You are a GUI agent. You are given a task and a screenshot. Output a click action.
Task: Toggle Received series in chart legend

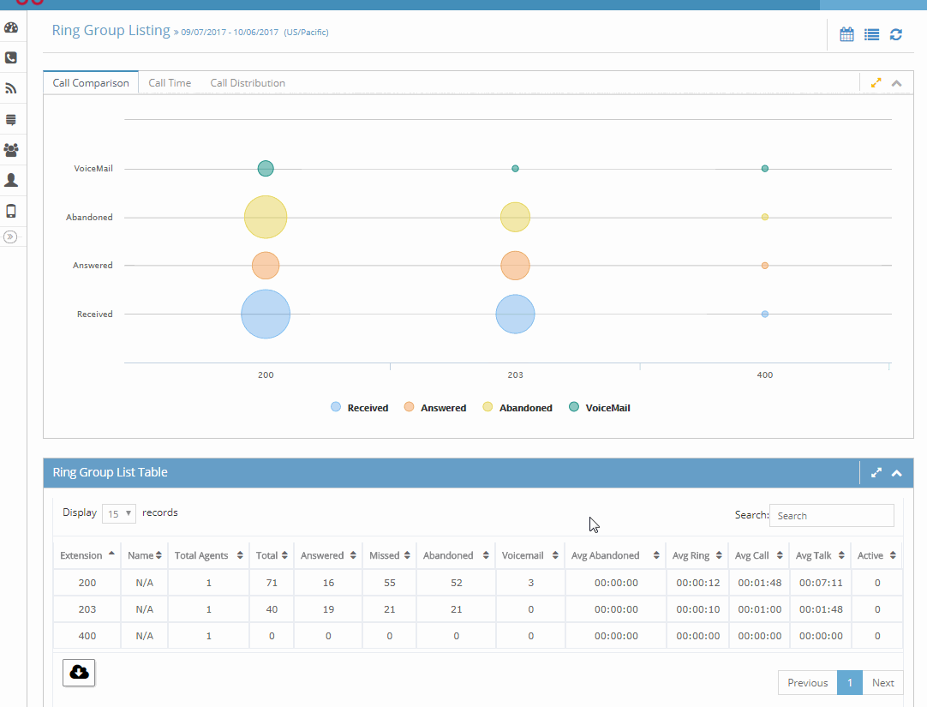[360, 408]
